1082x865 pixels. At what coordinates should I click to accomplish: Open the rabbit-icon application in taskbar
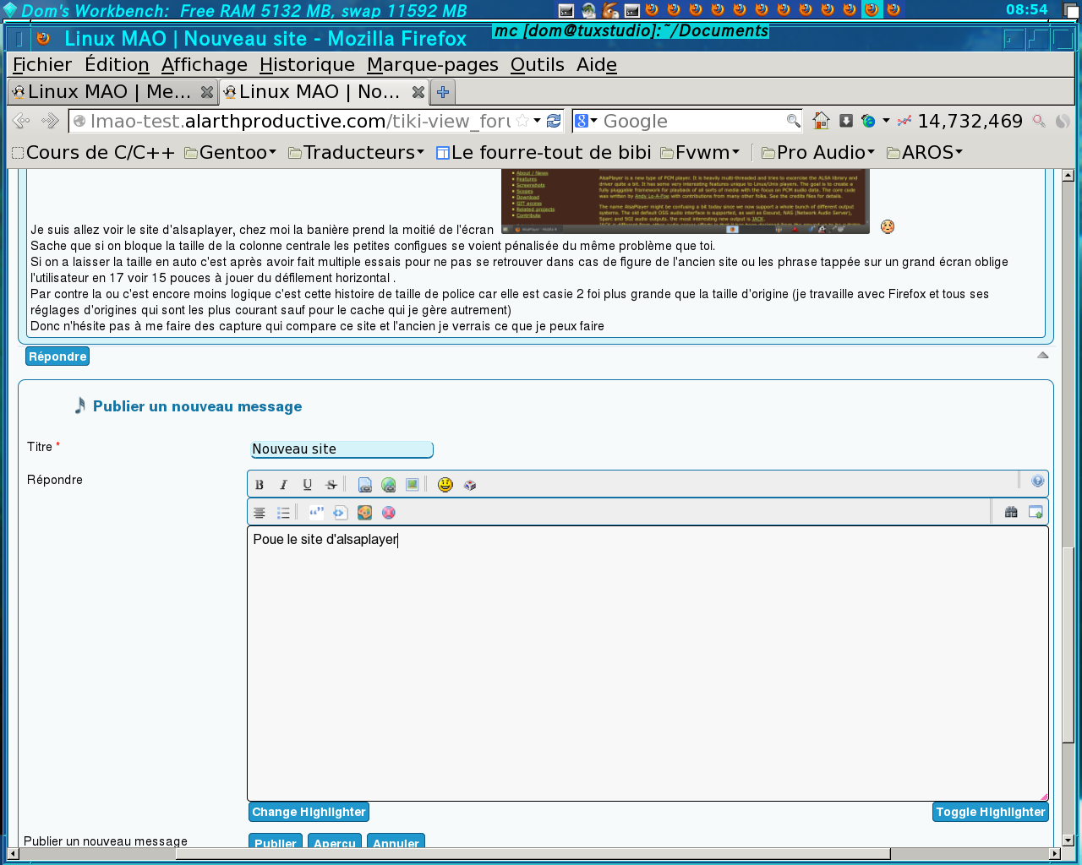click(610, 10)
